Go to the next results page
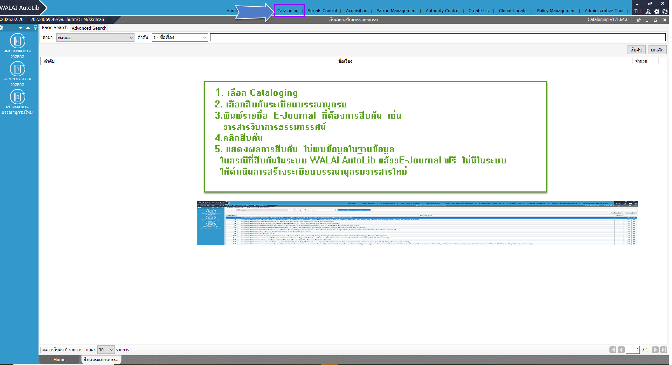672x365 pixels. pyautogui.click(x=655, y=350)
